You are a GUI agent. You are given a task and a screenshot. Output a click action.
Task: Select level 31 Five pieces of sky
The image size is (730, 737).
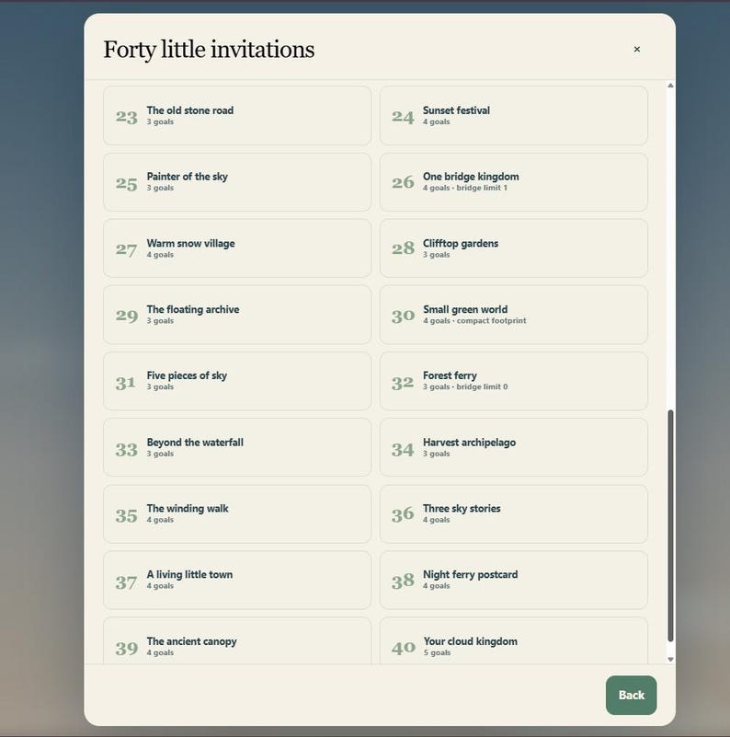(237, 381)
